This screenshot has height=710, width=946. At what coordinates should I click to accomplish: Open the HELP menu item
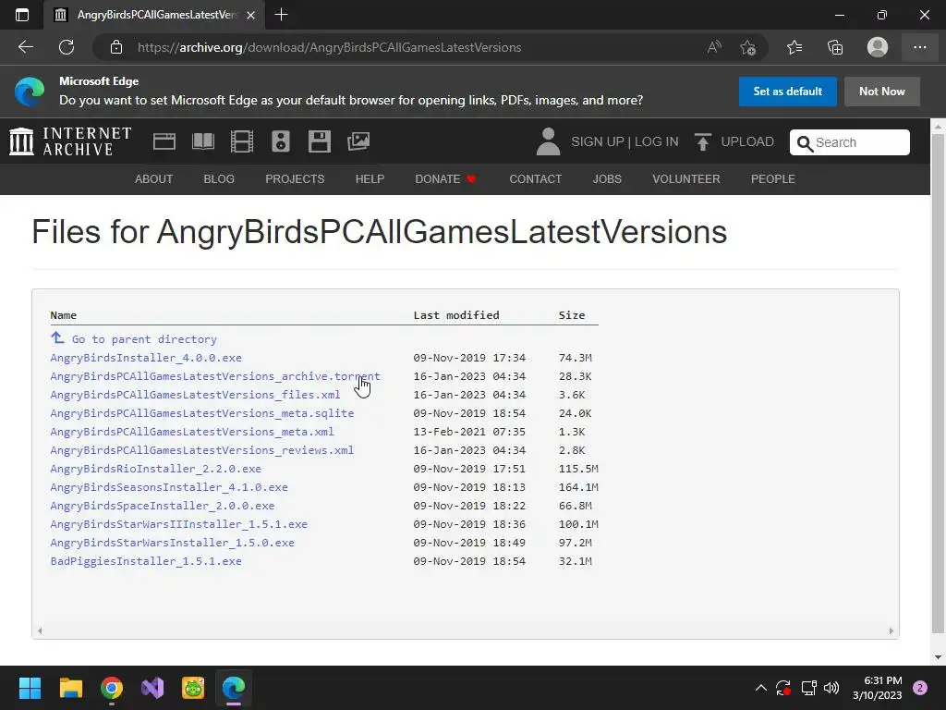click(x=370, y=179)
